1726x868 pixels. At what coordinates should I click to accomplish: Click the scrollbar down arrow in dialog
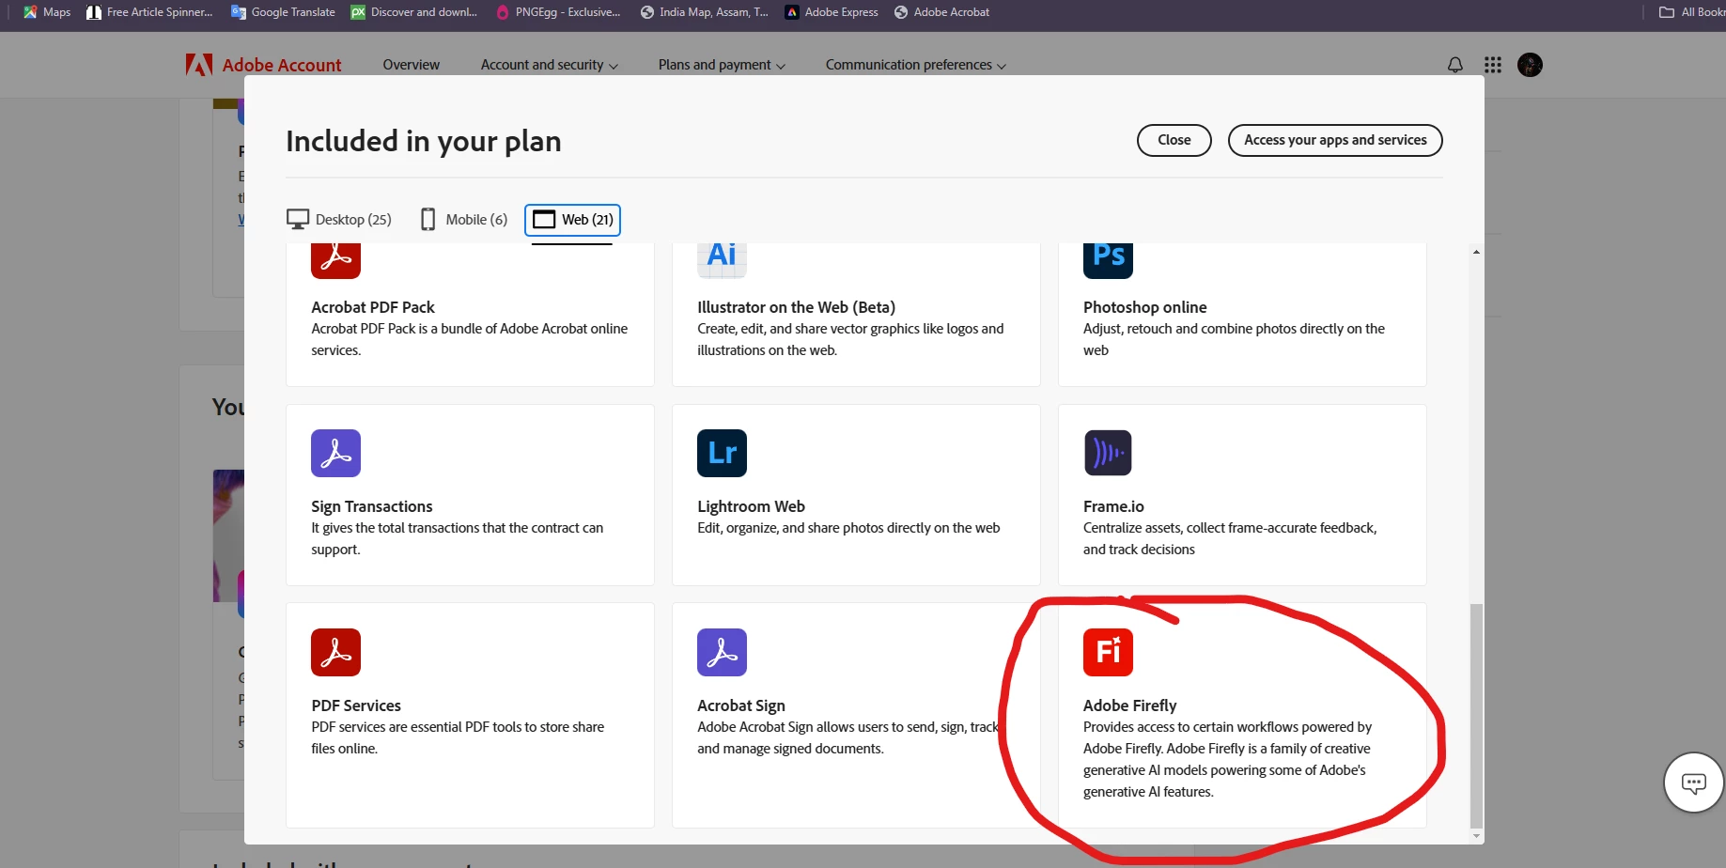(x=1476, y=835)
